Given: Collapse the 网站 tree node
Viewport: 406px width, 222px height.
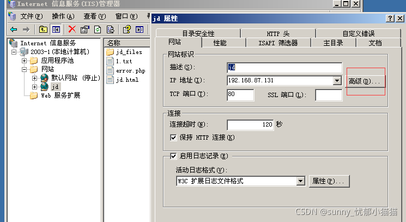Looking at the screenshot, I should [24, 69].
